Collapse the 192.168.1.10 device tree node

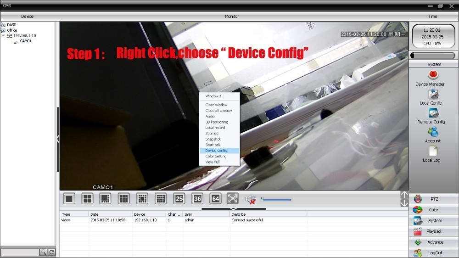3,36
